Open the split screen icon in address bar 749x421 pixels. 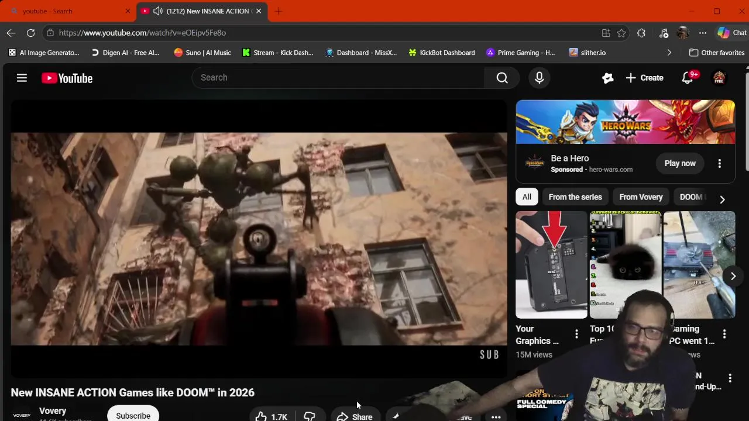pyautogui.click(x=606, y=33)
